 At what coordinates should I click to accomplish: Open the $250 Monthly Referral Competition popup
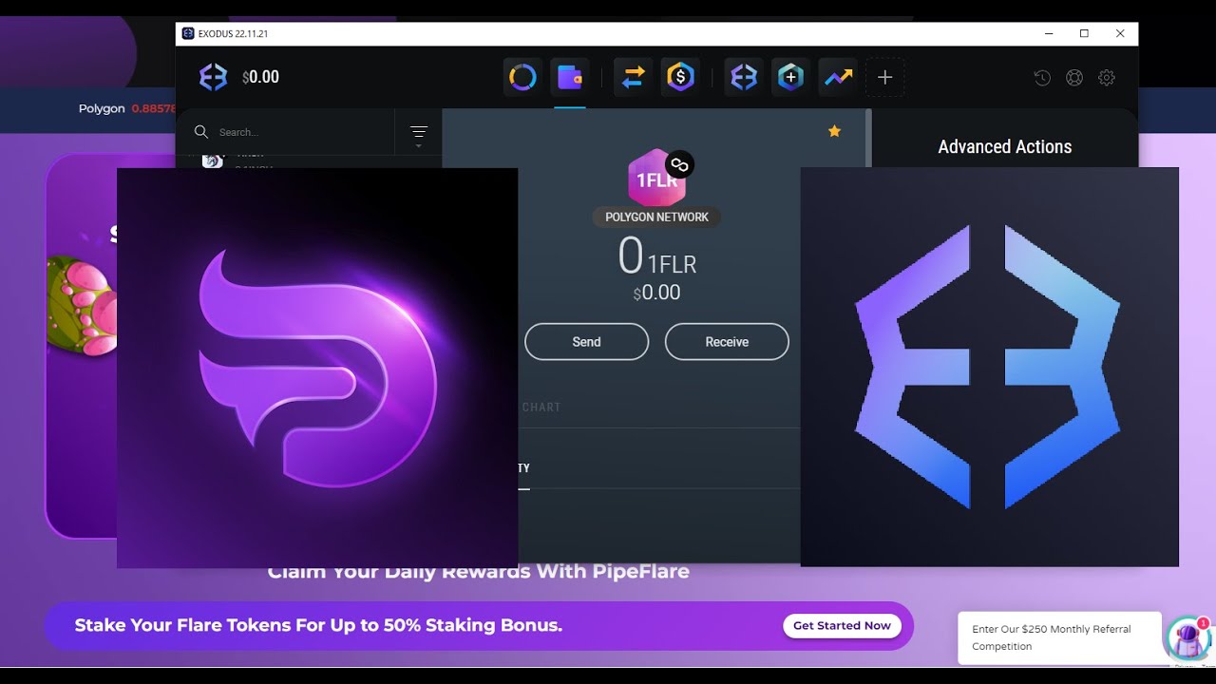point(1060,637)
